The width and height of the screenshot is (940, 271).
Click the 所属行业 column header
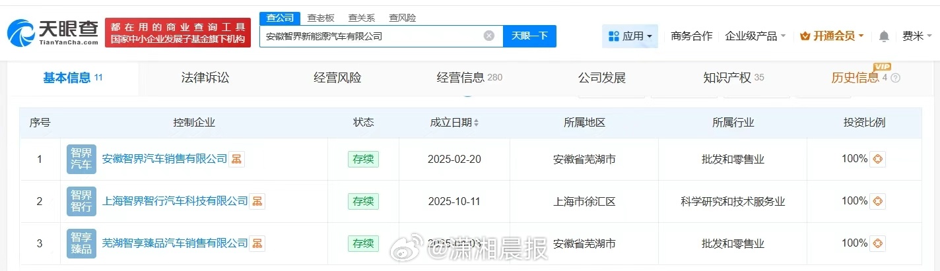[733, 123]
